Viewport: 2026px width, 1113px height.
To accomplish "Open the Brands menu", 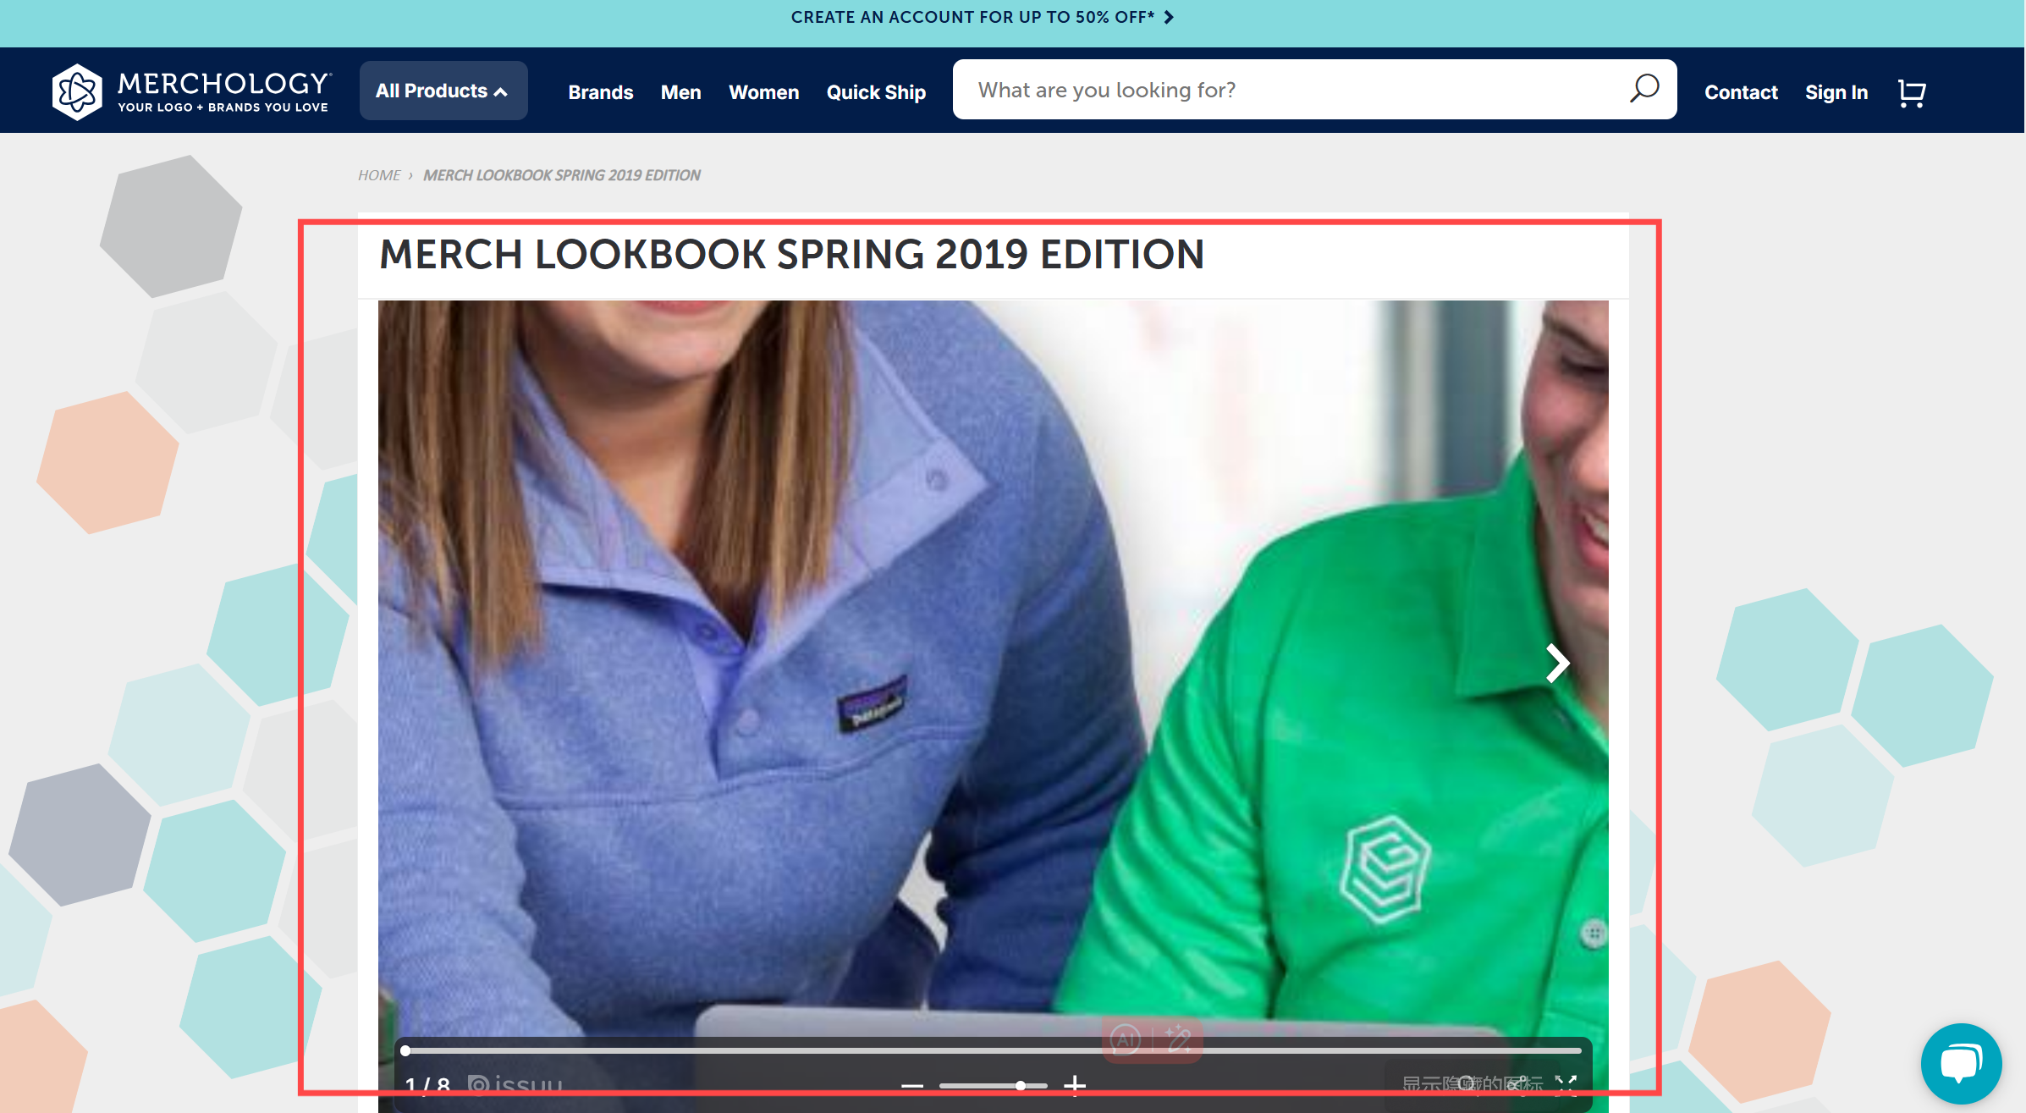I will click(x=600, y=92).
